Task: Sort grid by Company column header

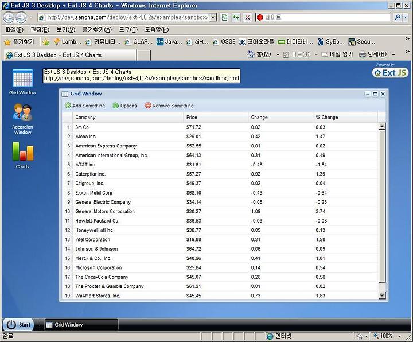Action: point(128,117)
